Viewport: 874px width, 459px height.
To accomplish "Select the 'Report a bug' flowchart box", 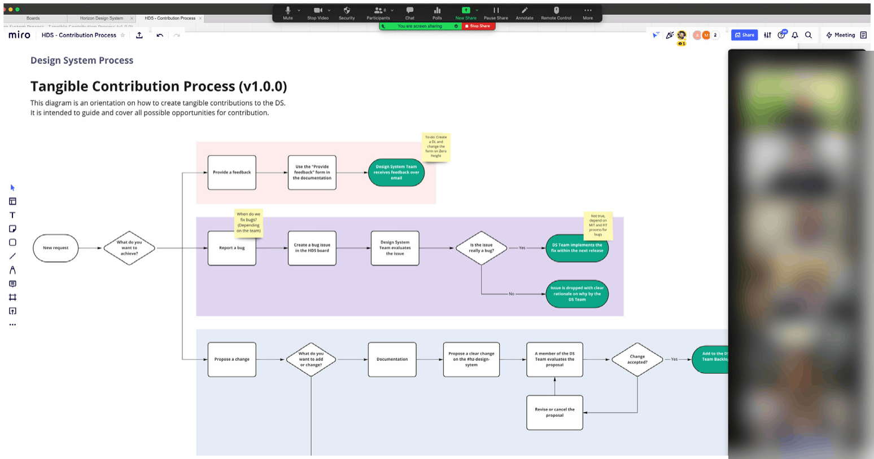I will pos(232,248).
